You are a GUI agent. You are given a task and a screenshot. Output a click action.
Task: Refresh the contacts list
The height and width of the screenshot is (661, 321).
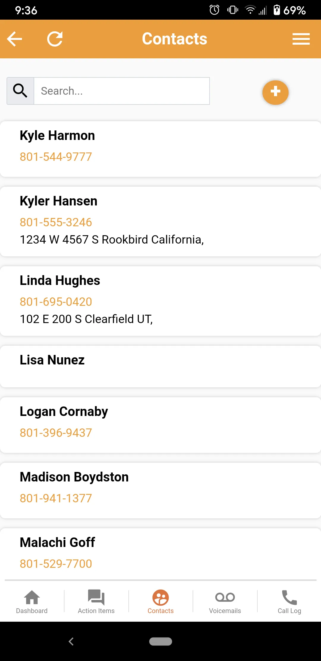(x=55, y=39)
